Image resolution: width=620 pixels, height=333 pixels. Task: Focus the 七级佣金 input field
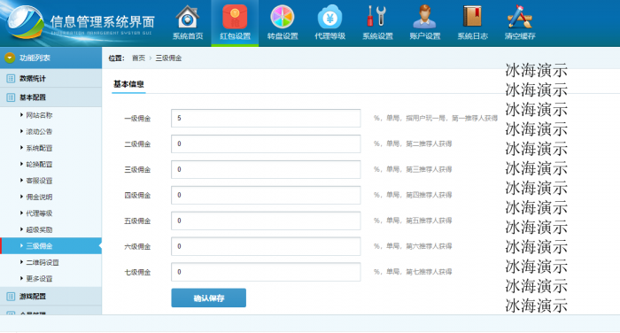[x=266, y=272]
